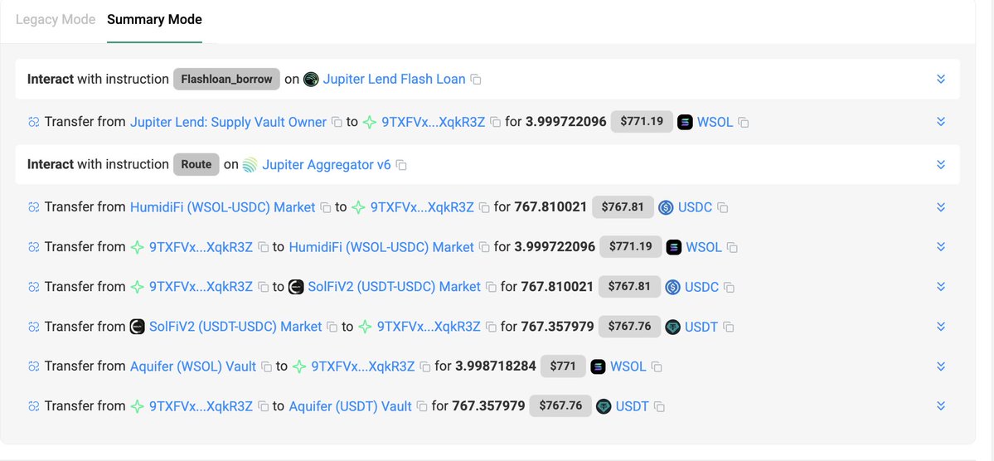The height and width of the screenshot is (461, 994).
Task: Click USDT token icon in Aquifer (USDT) Vault row
Action: (x=604, y=405)
